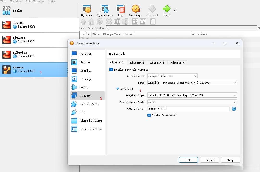Open Settings gear in main toolbar
The image size is (260, 172).
point(135,11)
